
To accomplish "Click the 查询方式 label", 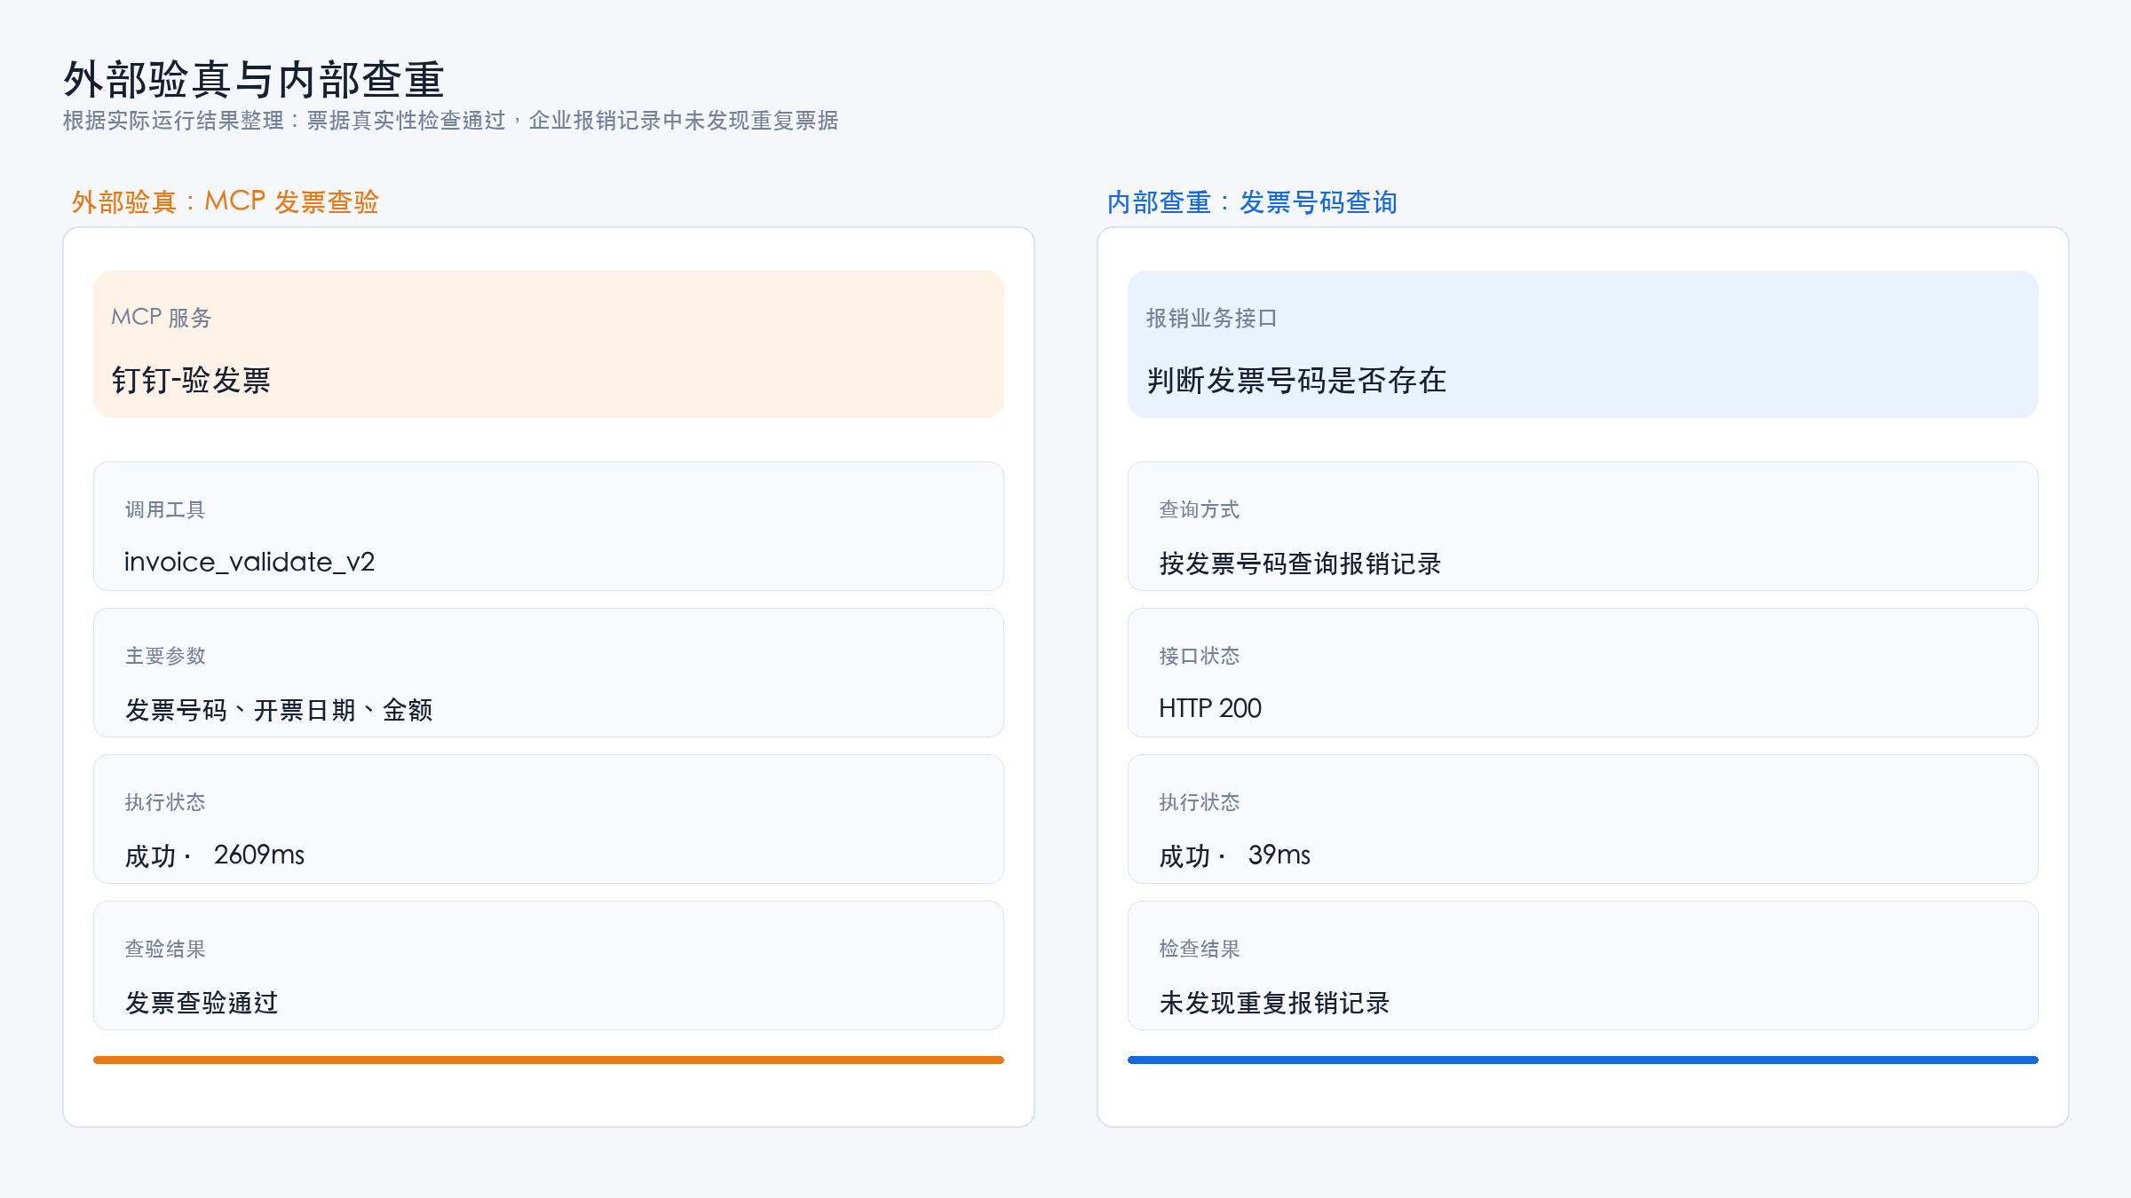I will [x=1200, y=509].
